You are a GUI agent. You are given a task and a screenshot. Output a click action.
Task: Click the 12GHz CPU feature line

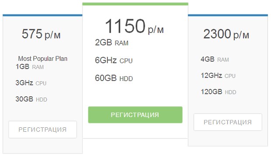[x=218, y=76]
